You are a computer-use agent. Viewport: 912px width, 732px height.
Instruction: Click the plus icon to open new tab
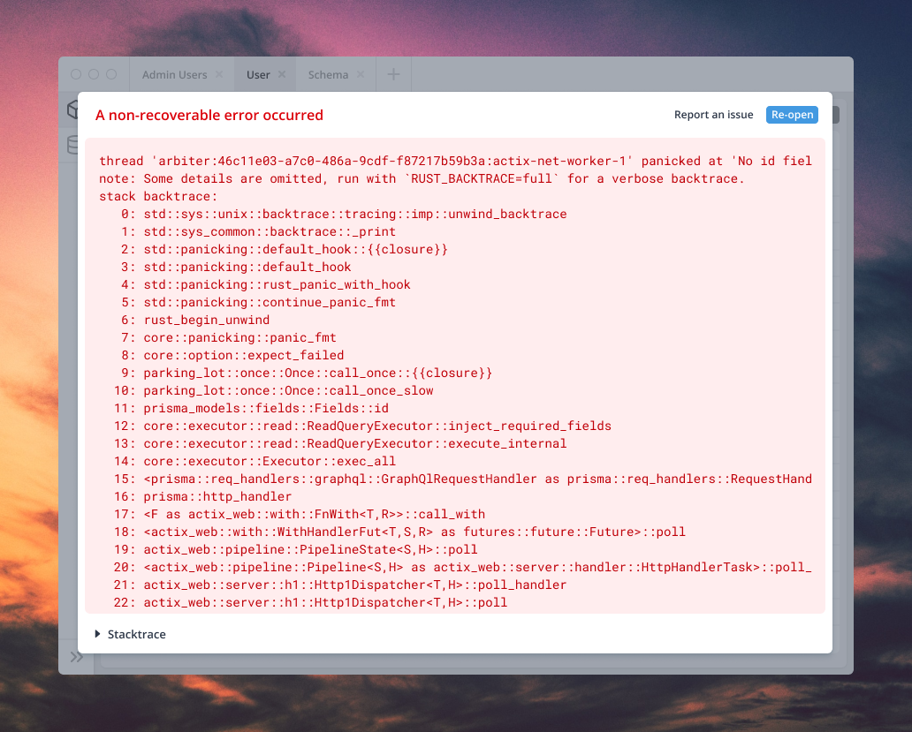tap(393, 74)
